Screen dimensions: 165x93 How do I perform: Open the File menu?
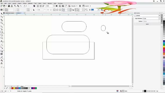2,3
